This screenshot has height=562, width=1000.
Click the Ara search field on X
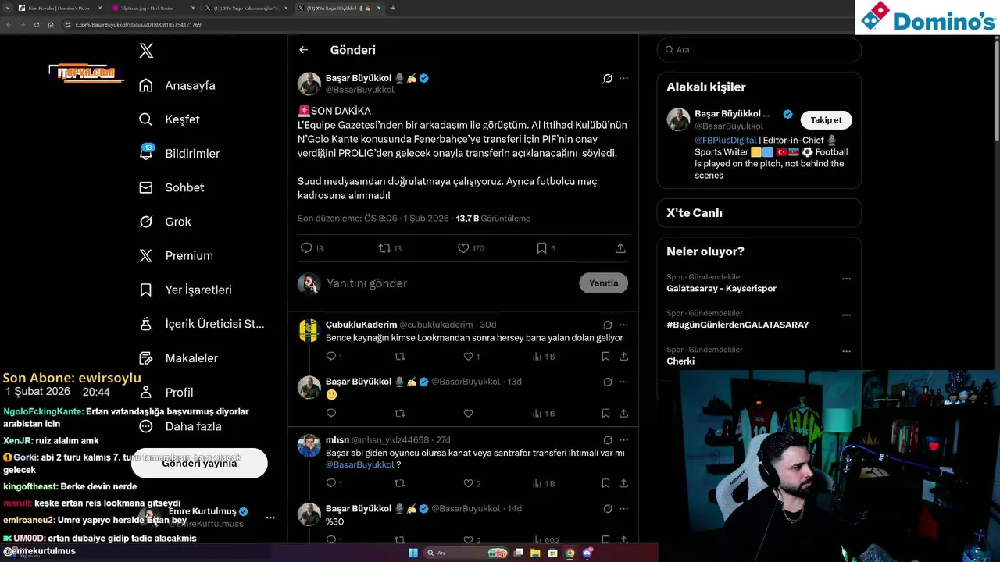[759, 49]
